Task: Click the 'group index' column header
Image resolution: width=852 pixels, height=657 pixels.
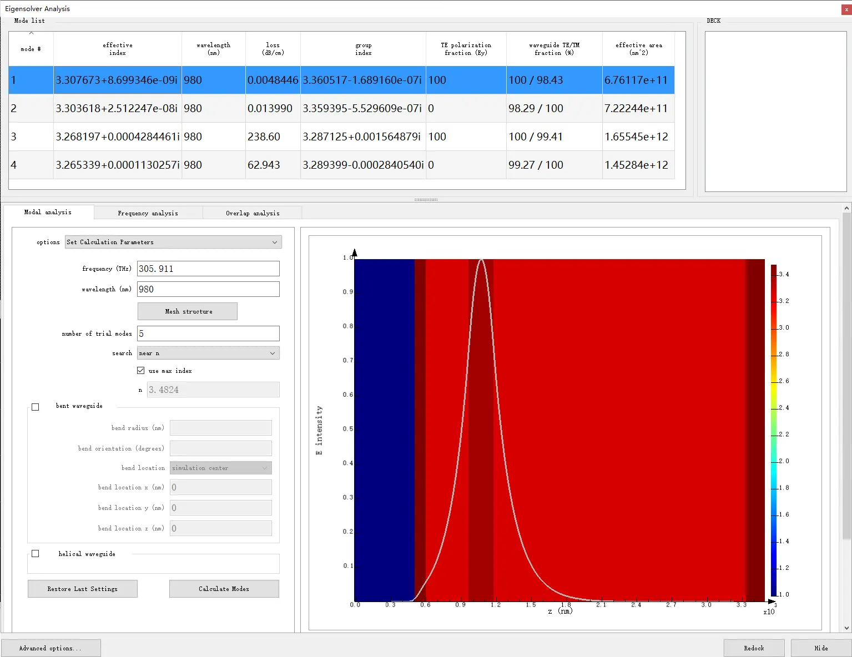Action: pyautogui.click(x=364, y=49)
